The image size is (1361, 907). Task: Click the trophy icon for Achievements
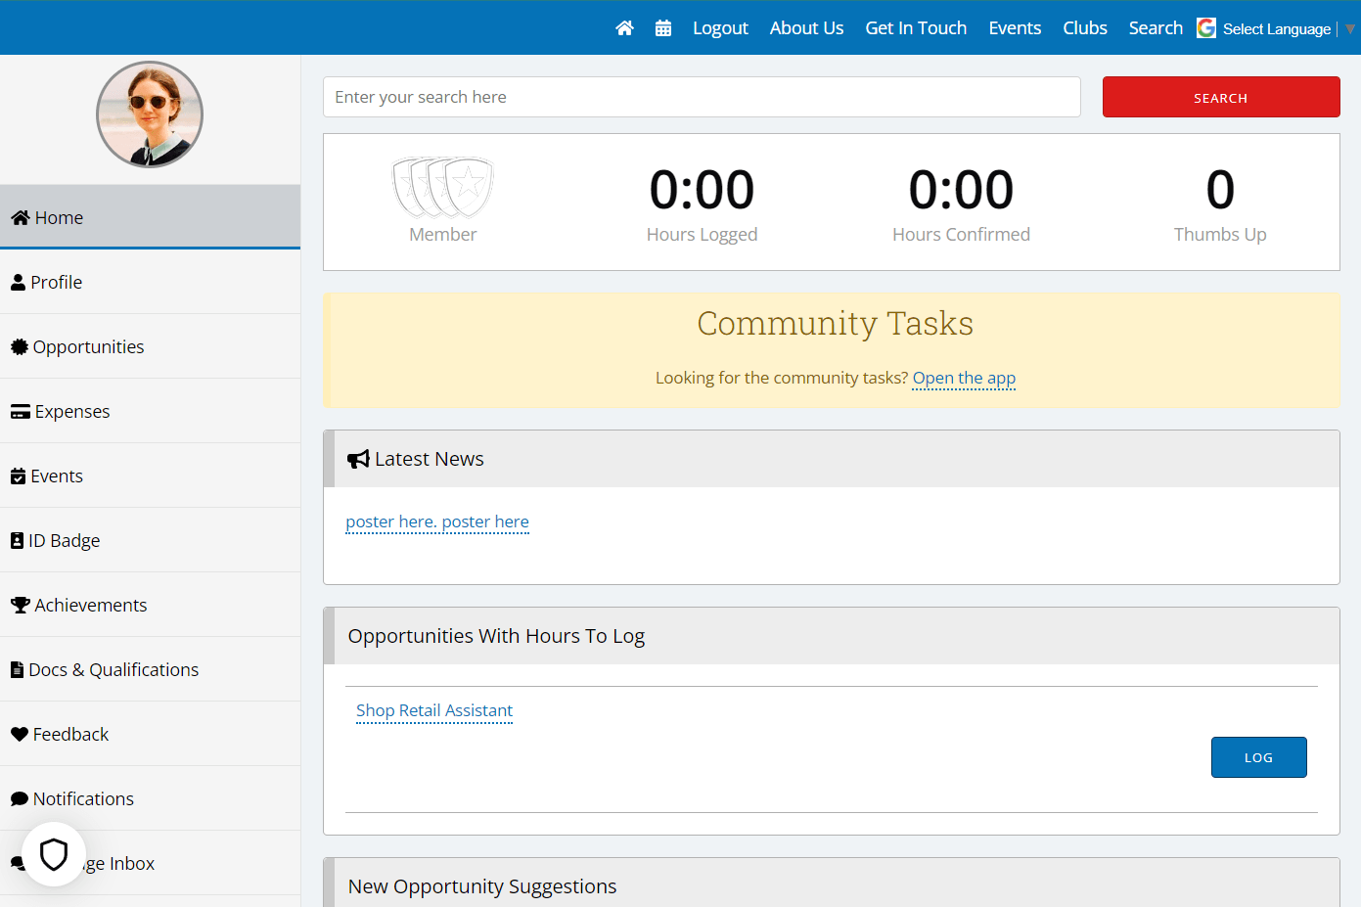(20, 605)
